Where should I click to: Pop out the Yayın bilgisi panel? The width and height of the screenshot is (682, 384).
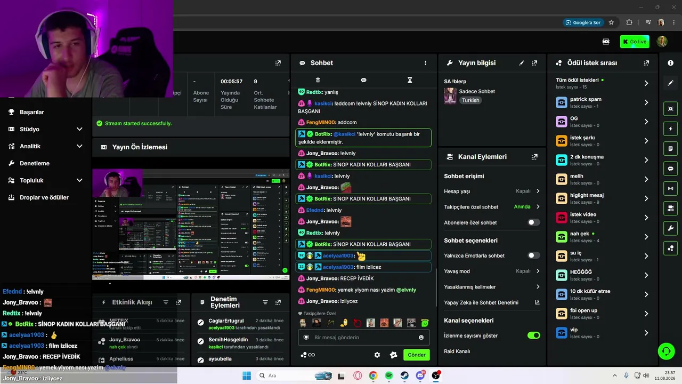(534, 63)
